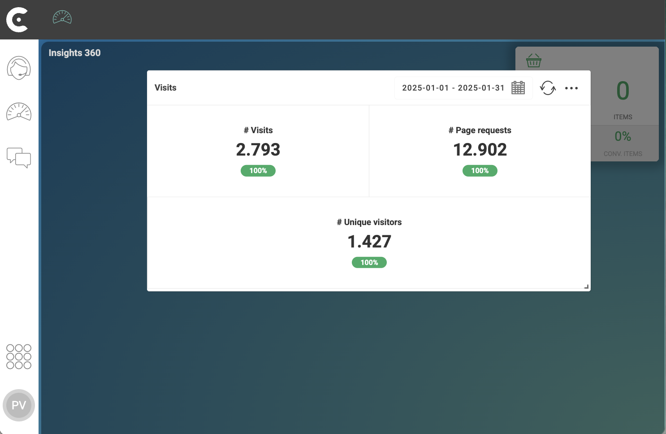666x434 pixels.
Task: Open the chat bubbles icon in sidebar
Action: [x=19, y=158]
